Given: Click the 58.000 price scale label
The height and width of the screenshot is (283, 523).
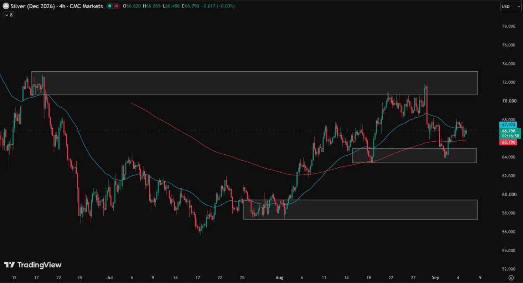Looking at the screenshot, I should [508, 213].
